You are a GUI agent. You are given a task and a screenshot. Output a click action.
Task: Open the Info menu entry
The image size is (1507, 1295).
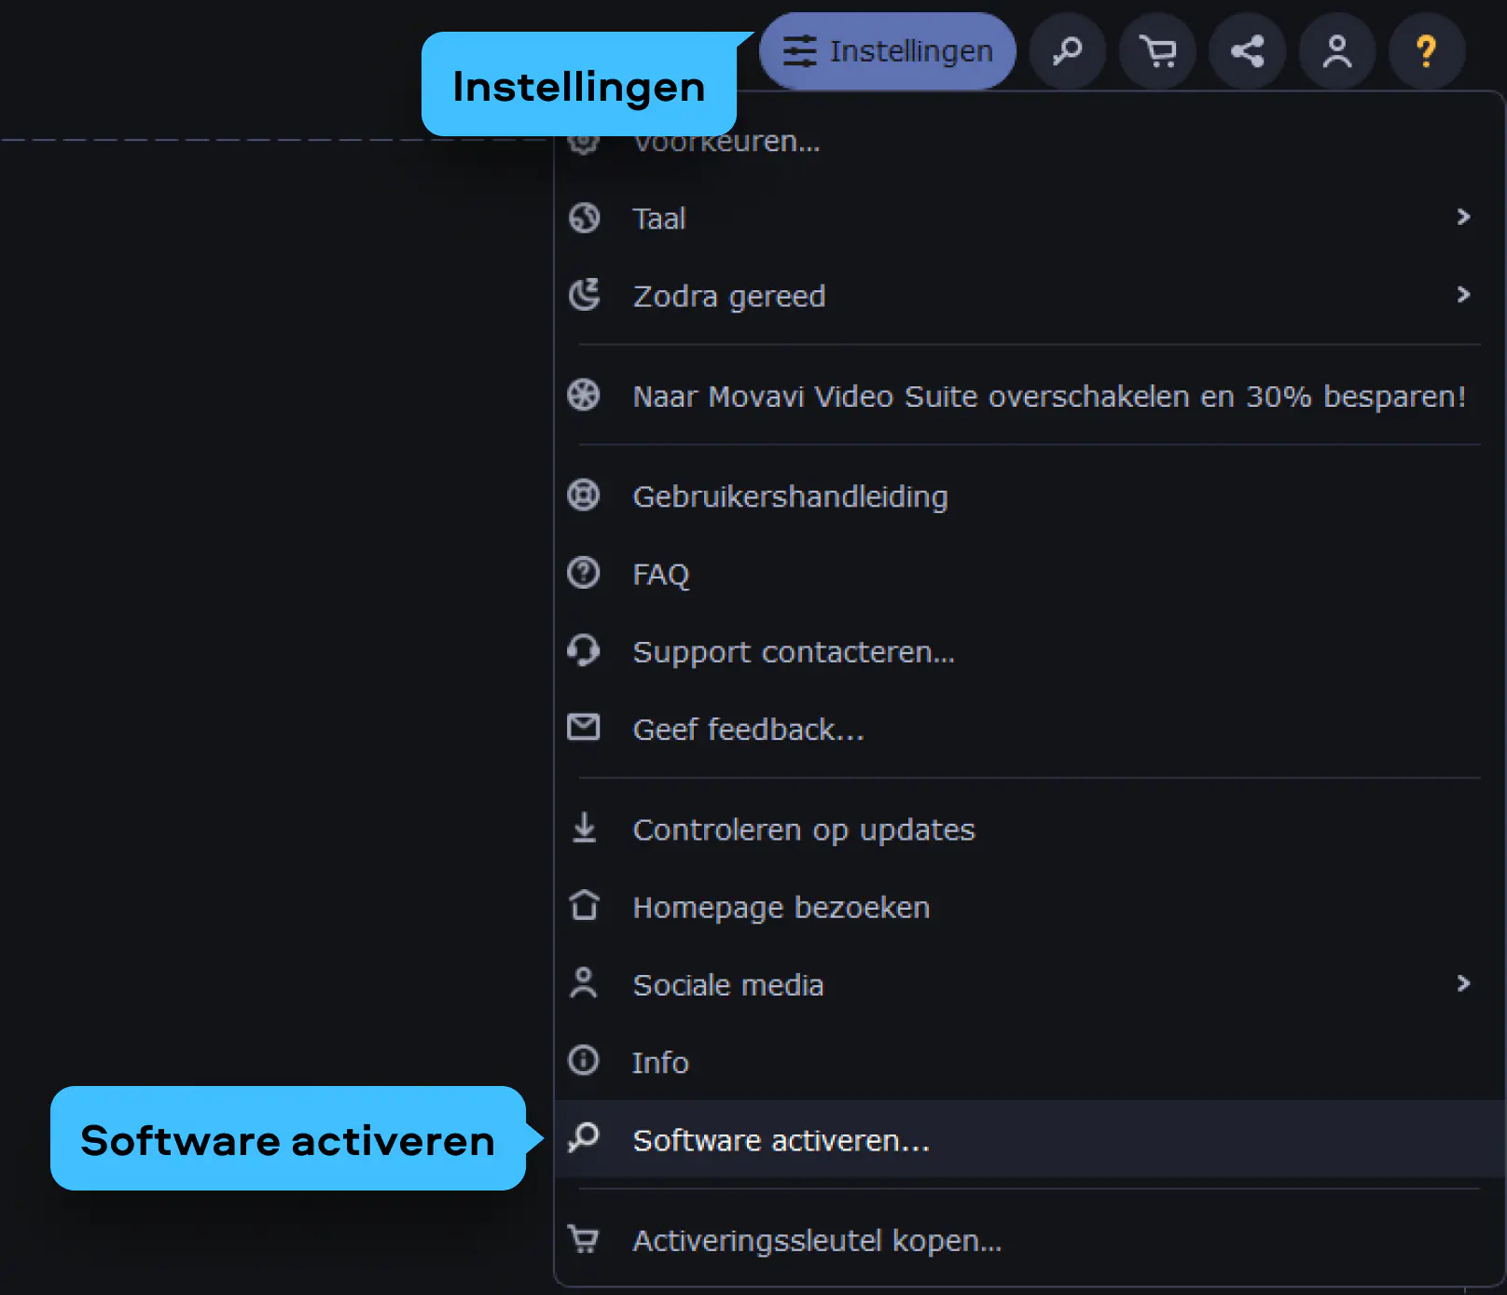tap(1029, 1062)
